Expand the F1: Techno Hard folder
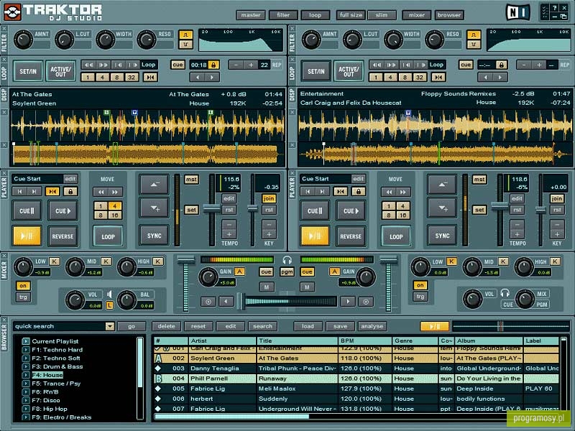 (26, 350)
